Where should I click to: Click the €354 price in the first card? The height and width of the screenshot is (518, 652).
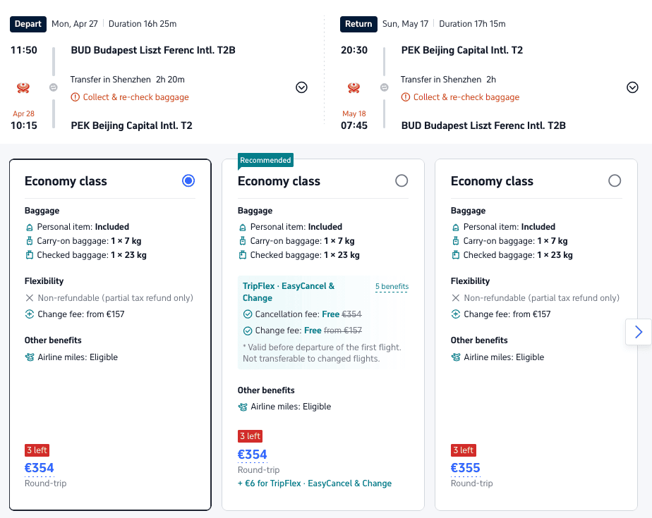[x=39, y=468]
